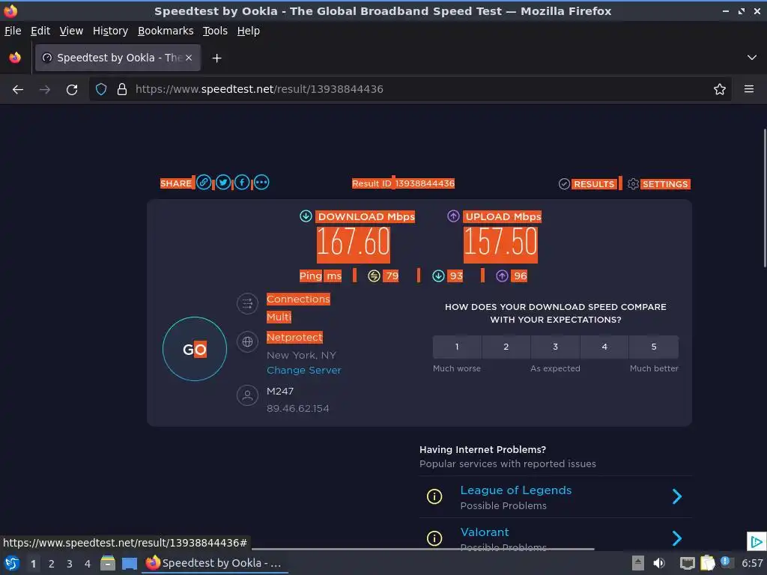Viewport: 767px width, 575px height.
Task: Open the Valorant problems link
Action: click(x=485, y=532)
